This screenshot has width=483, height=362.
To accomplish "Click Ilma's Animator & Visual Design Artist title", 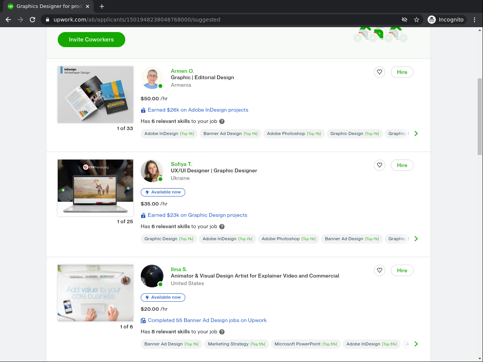I will [255, 276].
